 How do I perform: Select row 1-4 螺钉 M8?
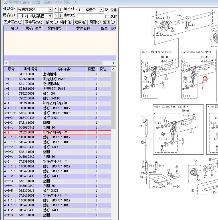[57, 93]
